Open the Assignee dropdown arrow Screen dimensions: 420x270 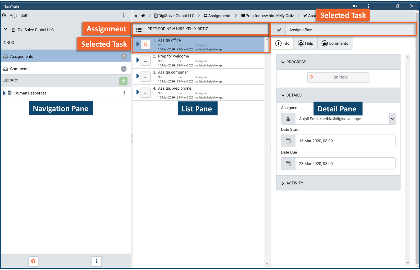tap(392, 119)
